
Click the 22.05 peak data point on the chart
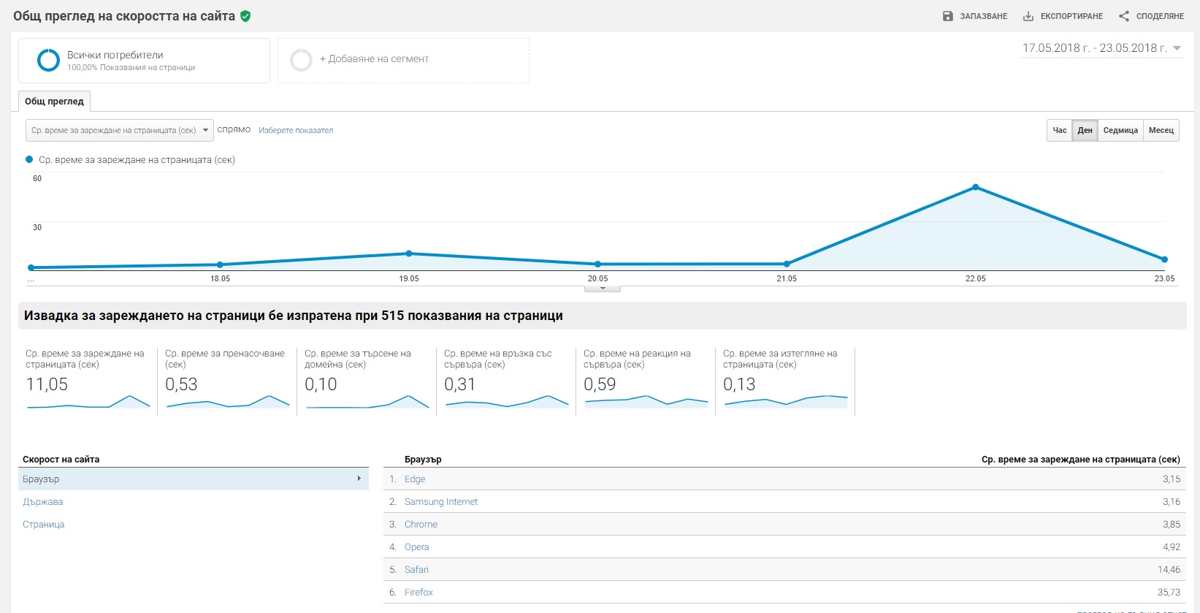pos(975,188)
